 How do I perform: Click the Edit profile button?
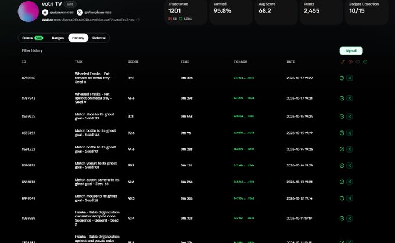click(70, 4)
